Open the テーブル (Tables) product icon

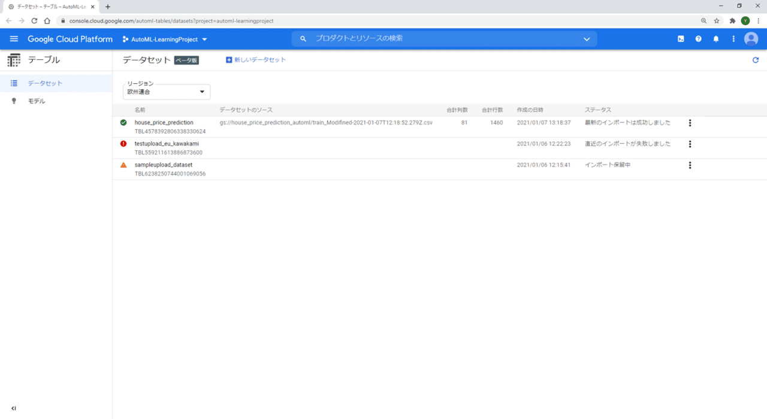tap(13, 60)
